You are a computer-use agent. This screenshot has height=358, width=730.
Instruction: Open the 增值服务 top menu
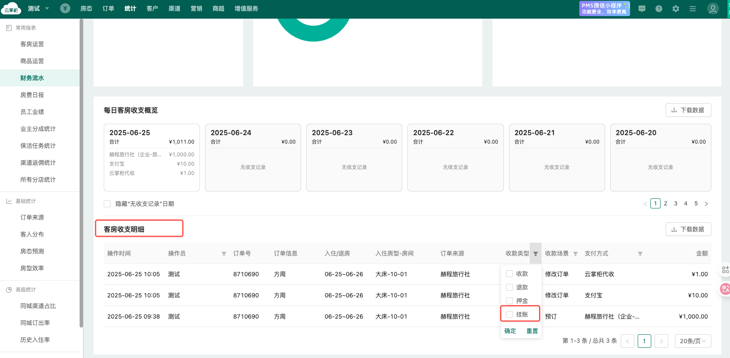click(246, 8)
